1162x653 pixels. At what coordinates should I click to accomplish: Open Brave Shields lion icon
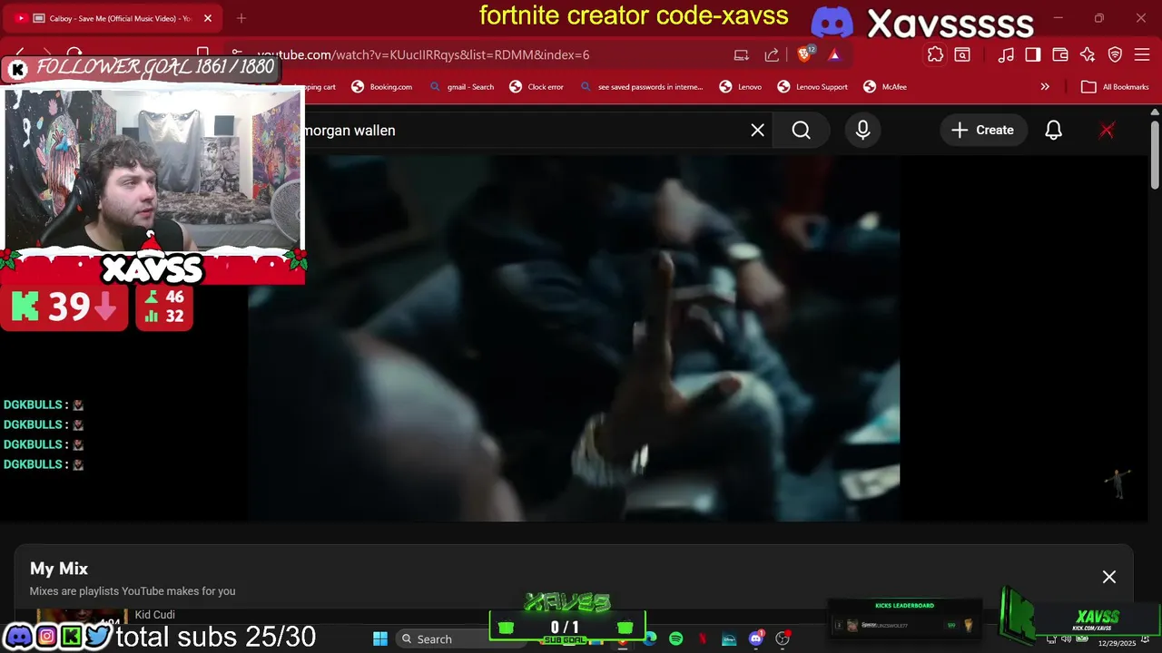804,54
